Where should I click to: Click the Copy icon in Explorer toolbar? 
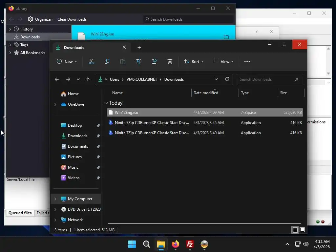click(107, 61)
